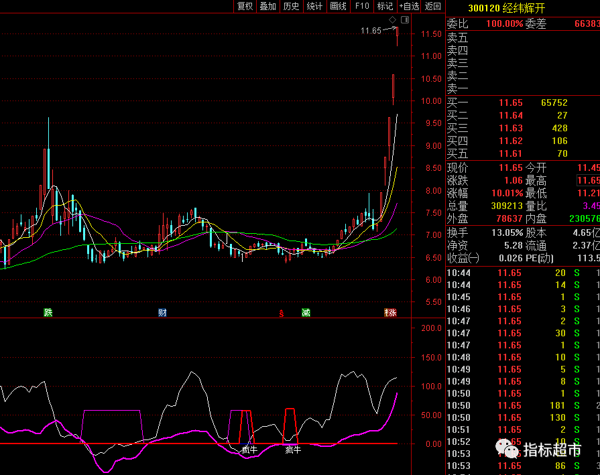Click the red $ event marker

282,313
